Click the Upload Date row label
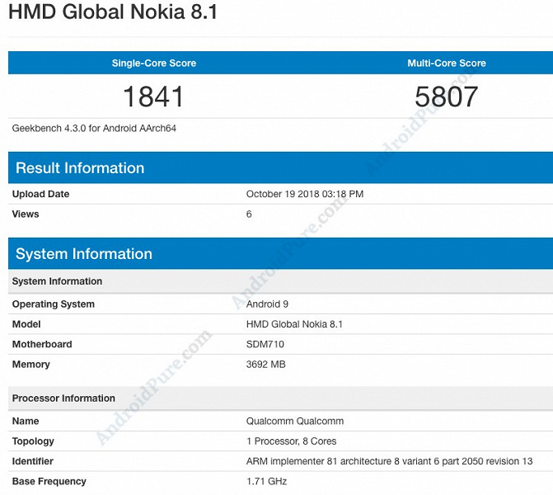This screenshot has height=495, width=553. (40, 195)
